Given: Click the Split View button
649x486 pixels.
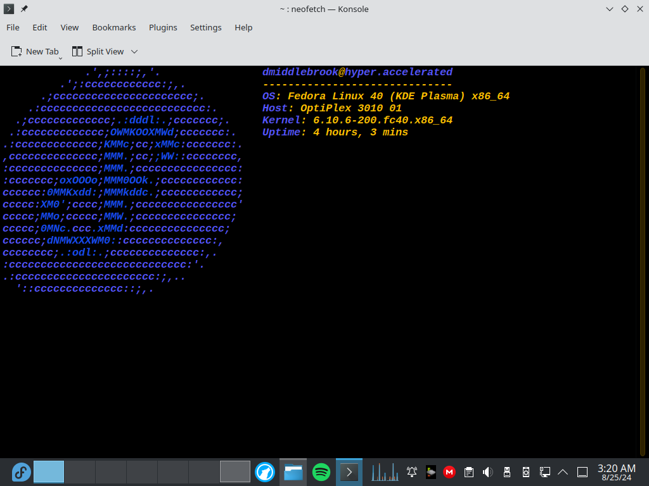Looking at the screenshot, I should click(98, 51).
